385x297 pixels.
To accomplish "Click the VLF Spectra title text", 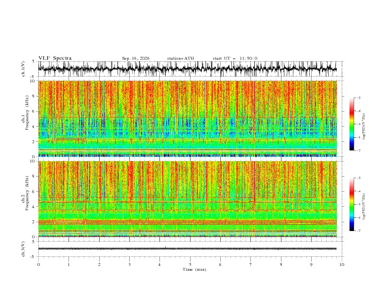I will click(55, 58).
